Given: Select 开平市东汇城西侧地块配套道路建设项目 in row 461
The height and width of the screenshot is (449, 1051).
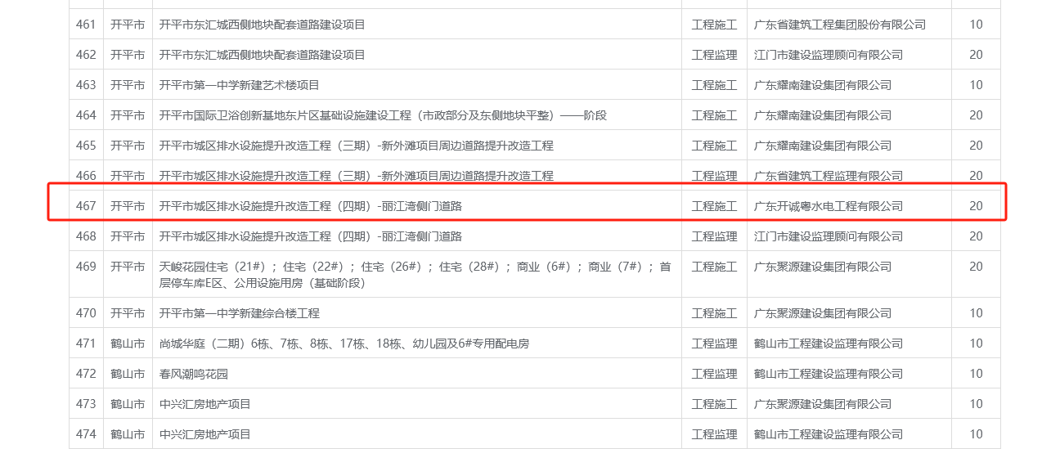Looking at the screenshot, I should pyautogui.click(x=262, y=25).
